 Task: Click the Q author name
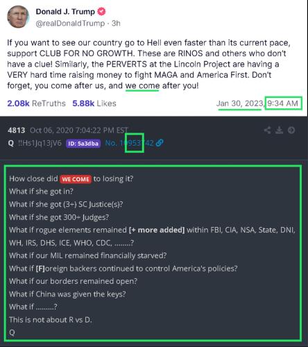click(11, 143)
